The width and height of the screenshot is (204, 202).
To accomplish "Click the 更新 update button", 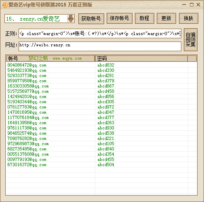I will 166,19.
